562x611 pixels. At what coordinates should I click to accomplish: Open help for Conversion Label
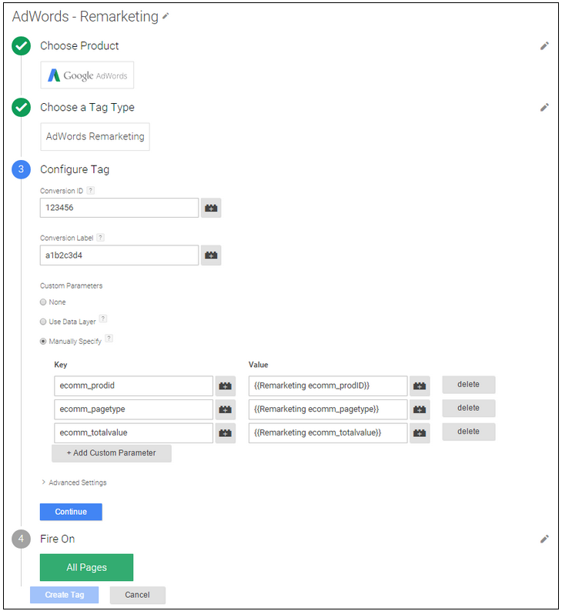pyautogui.click(x=101, y=238)
